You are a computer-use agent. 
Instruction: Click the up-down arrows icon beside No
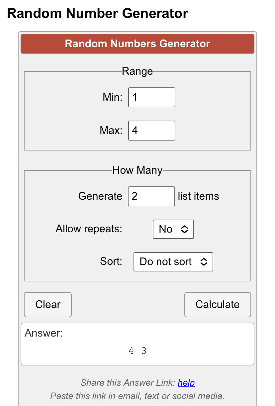tap(184, 229)
